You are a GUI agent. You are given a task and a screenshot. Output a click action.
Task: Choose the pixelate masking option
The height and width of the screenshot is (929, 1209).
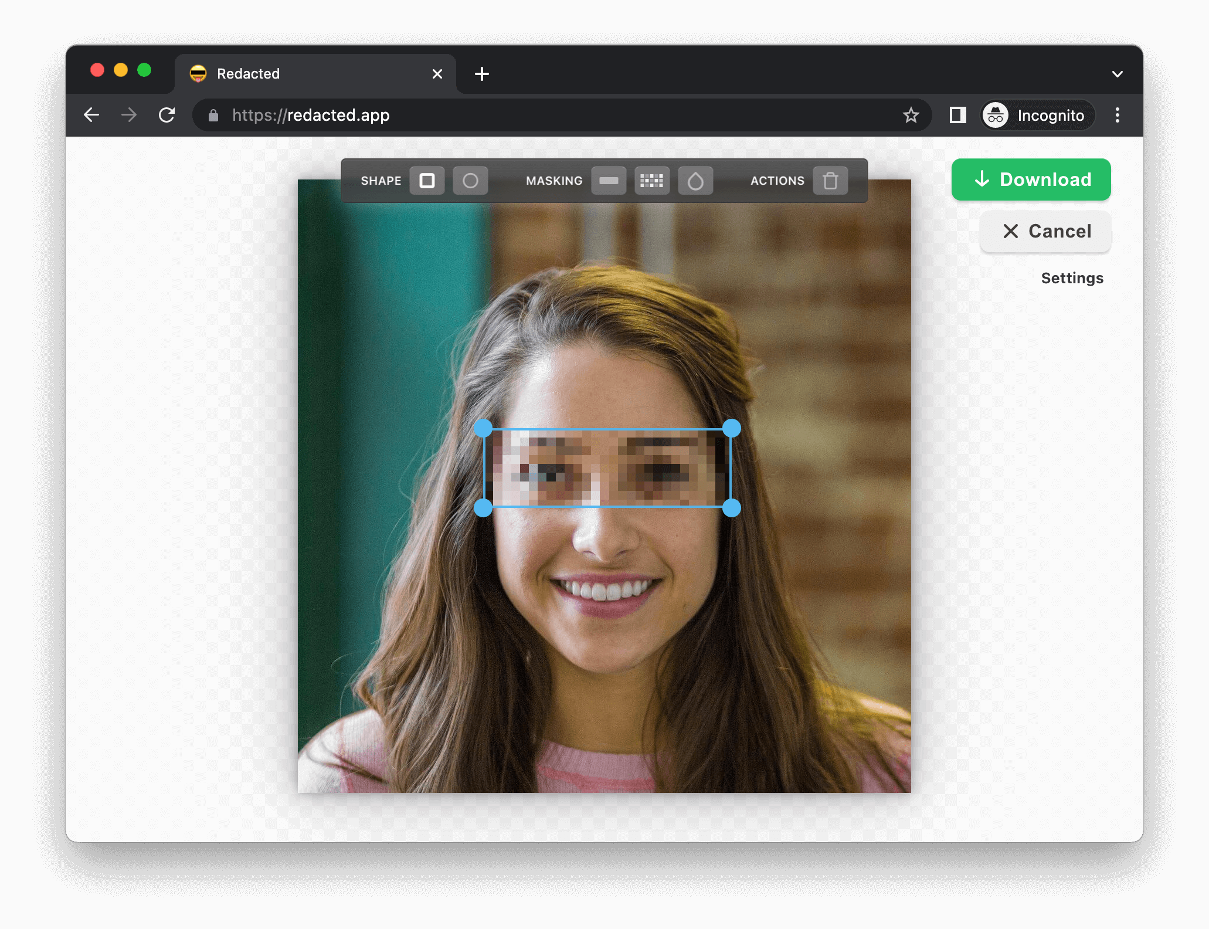point(652,181)
